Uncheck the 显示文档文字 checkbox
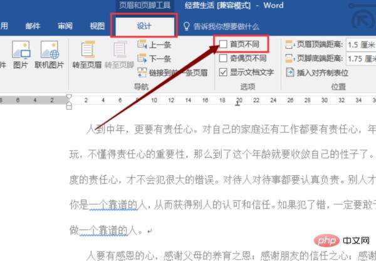This screenshot has height=261, width=376. click(223, 72)
